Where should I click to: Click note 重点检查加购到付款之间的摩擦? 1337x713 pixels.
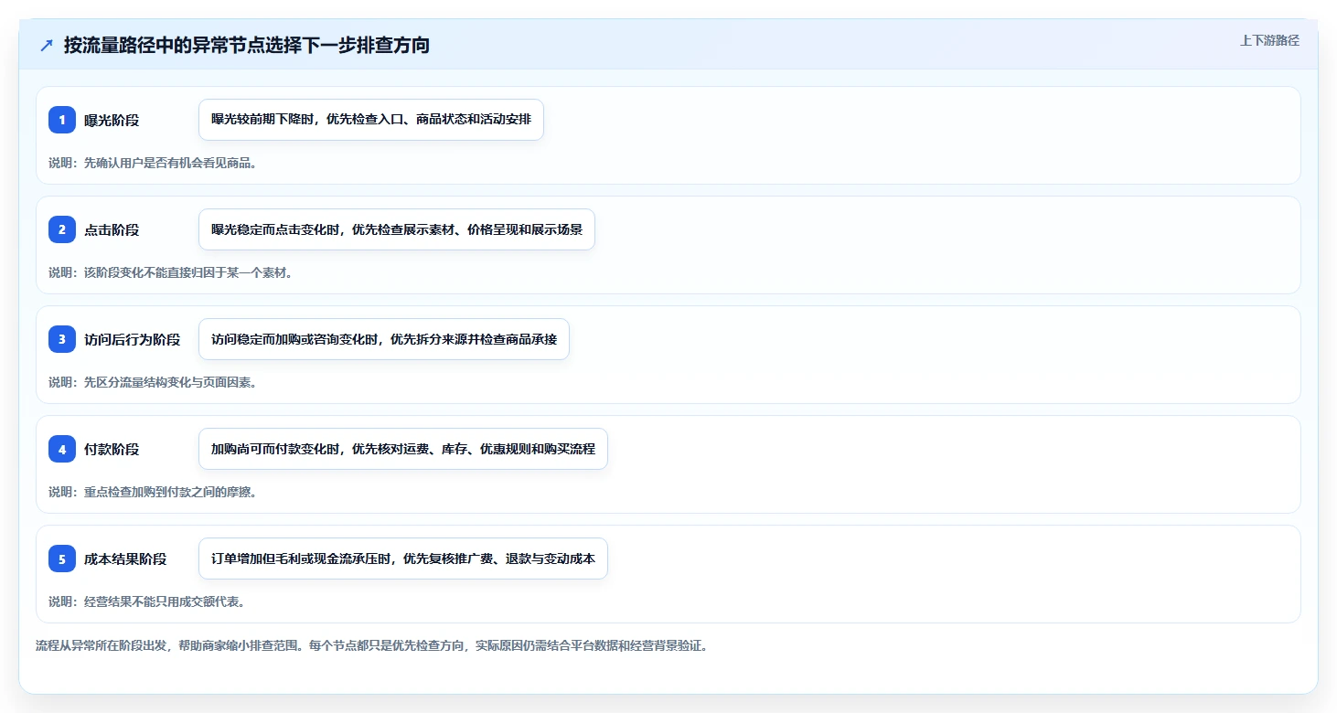point(153,492)
